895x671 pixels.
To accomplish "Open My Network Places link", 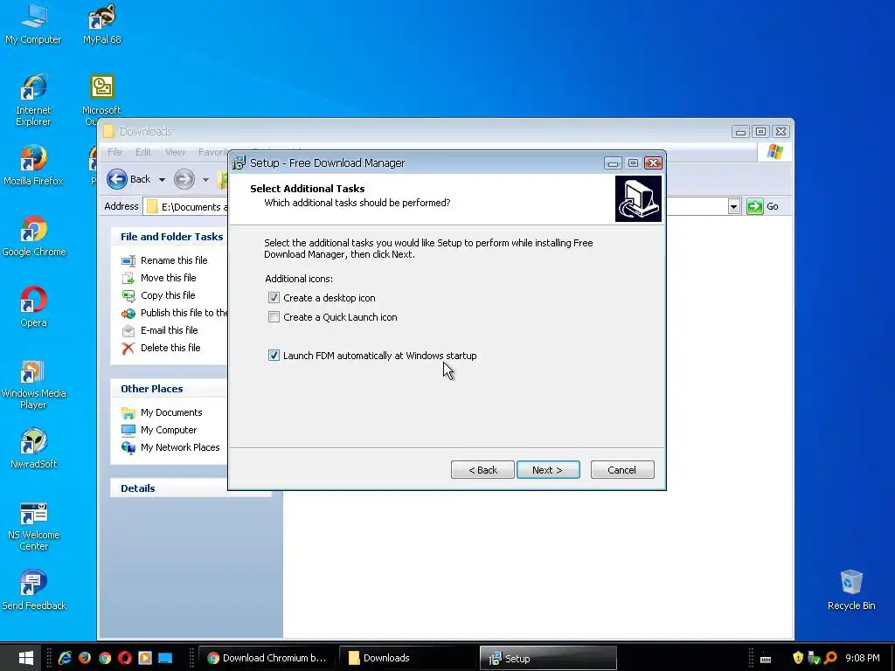I will click(x=180, y=448).
